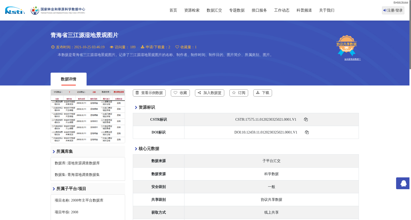Click the 国家林业和草原科学数据中心 logo
The image size is (411, 220).
[x=58, y=10]
